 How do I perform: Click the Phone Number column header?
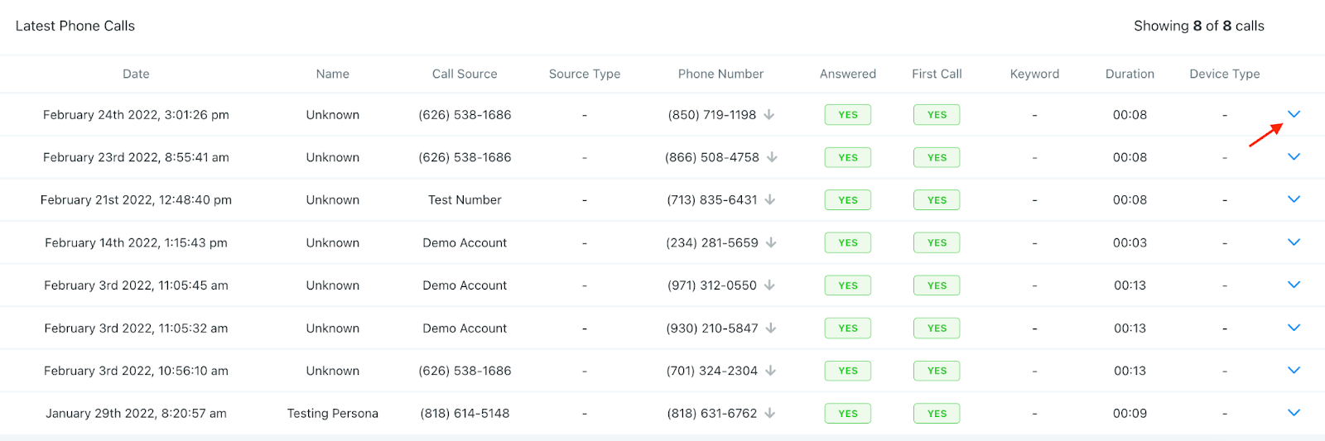(x=720, y=74)
